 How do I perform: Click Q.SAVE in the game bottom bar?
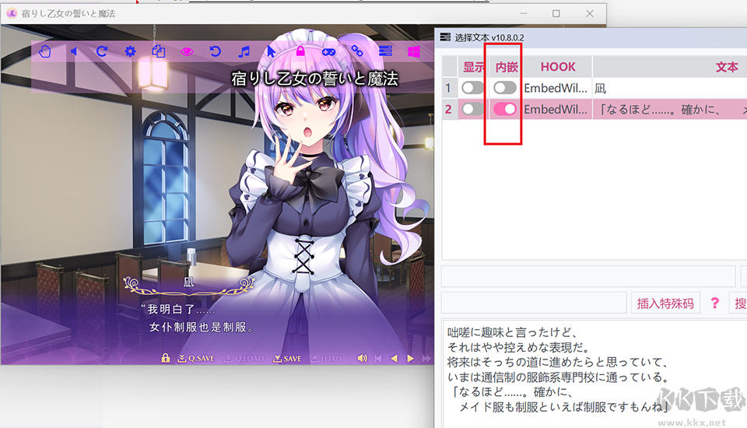(196, 359)
